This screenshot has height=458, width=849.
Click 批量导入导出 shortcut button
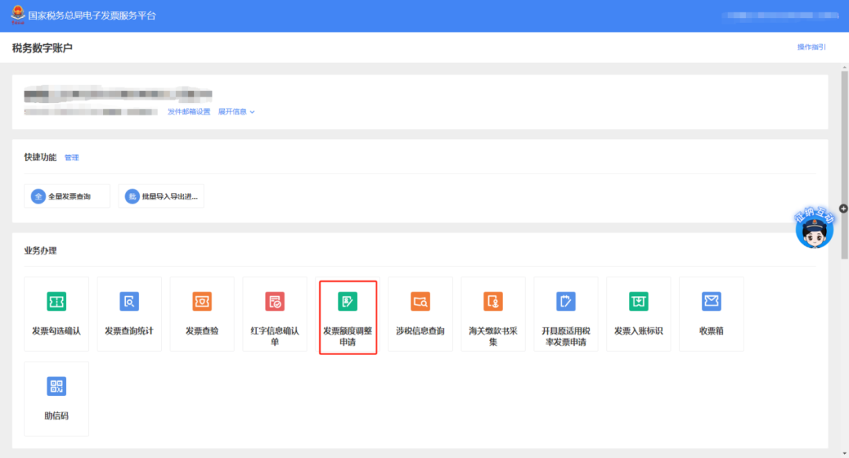click(x=161, y=196)
